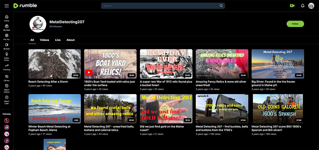Open the user profile avatar menu
319x150 pixels.
coord(311,6)
